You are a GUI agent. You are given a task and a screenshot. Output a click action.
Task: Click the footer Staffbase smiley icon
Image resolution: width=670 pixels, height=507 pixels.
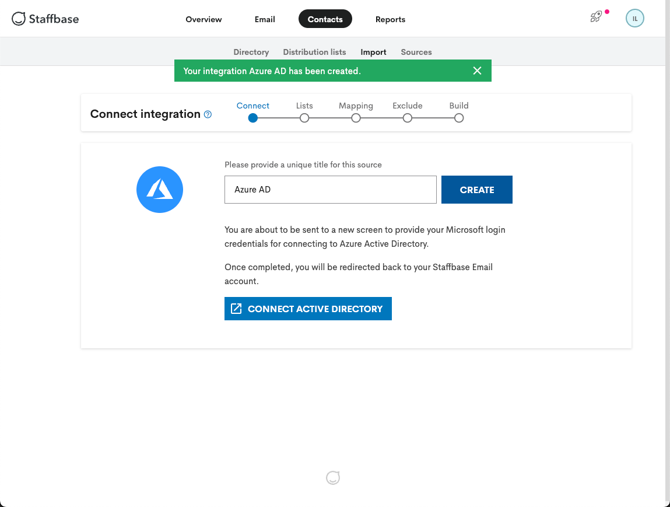(x=333, y=477)
